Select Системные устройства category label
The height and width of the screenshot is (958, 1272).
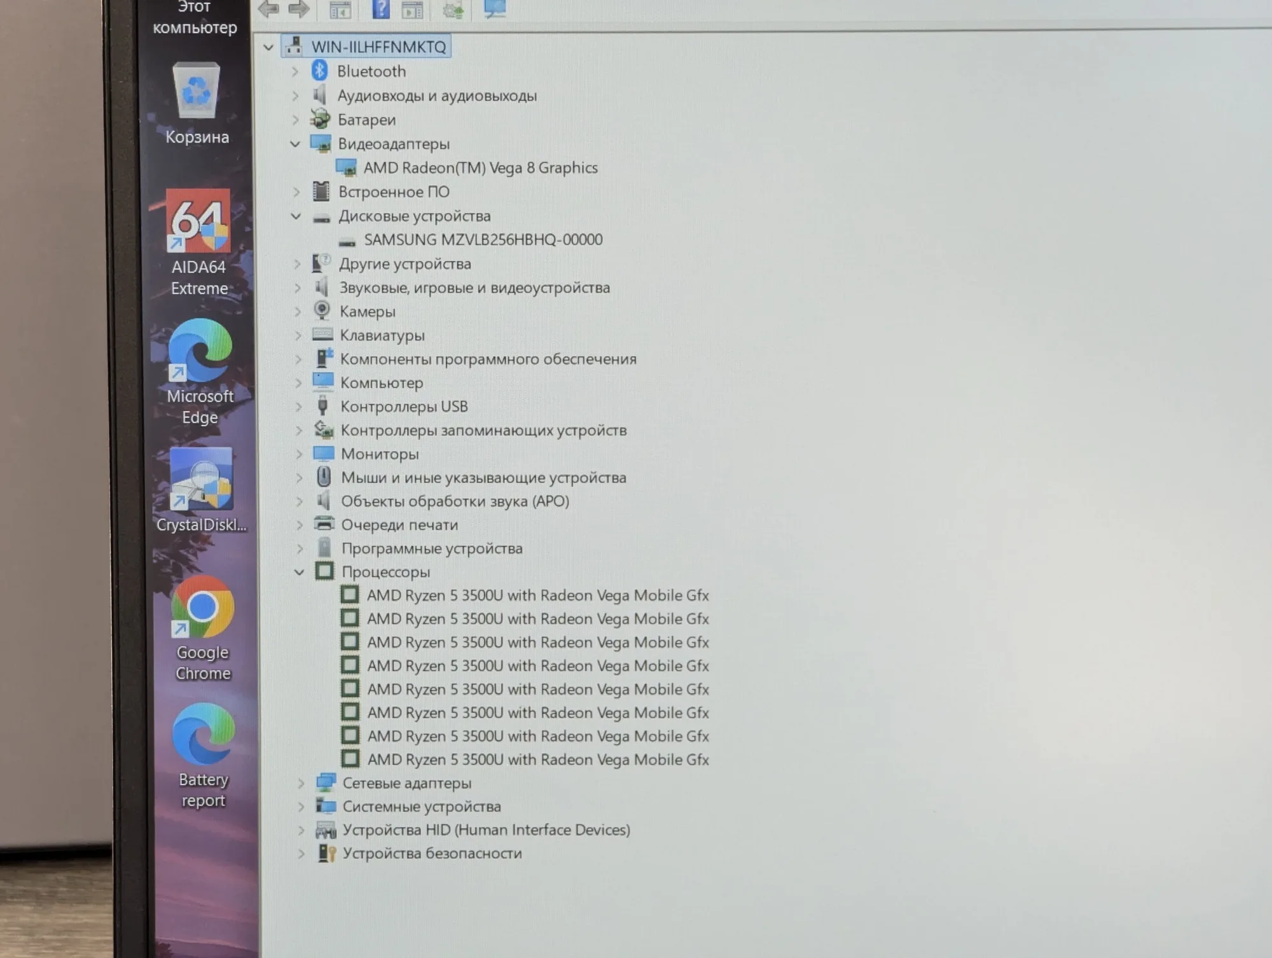[422, 807]
